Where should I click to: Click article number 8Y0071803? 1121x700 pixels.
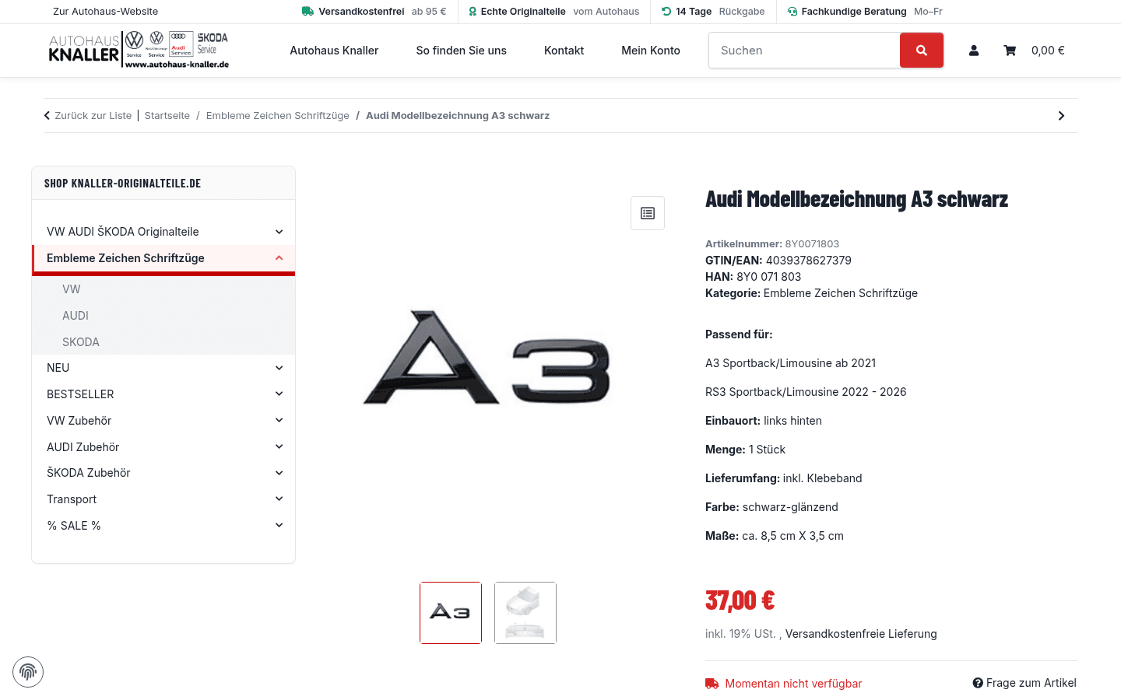pos(812,244)
